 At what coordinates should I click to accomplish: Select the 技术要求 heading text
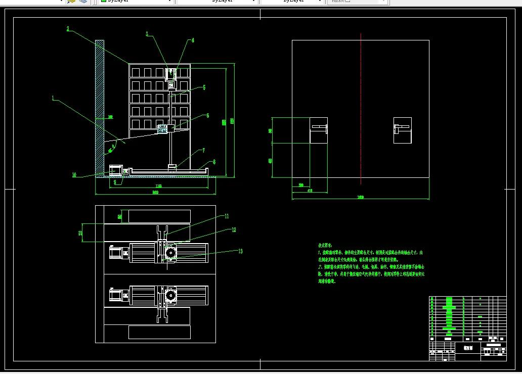(x=325, y=245)
